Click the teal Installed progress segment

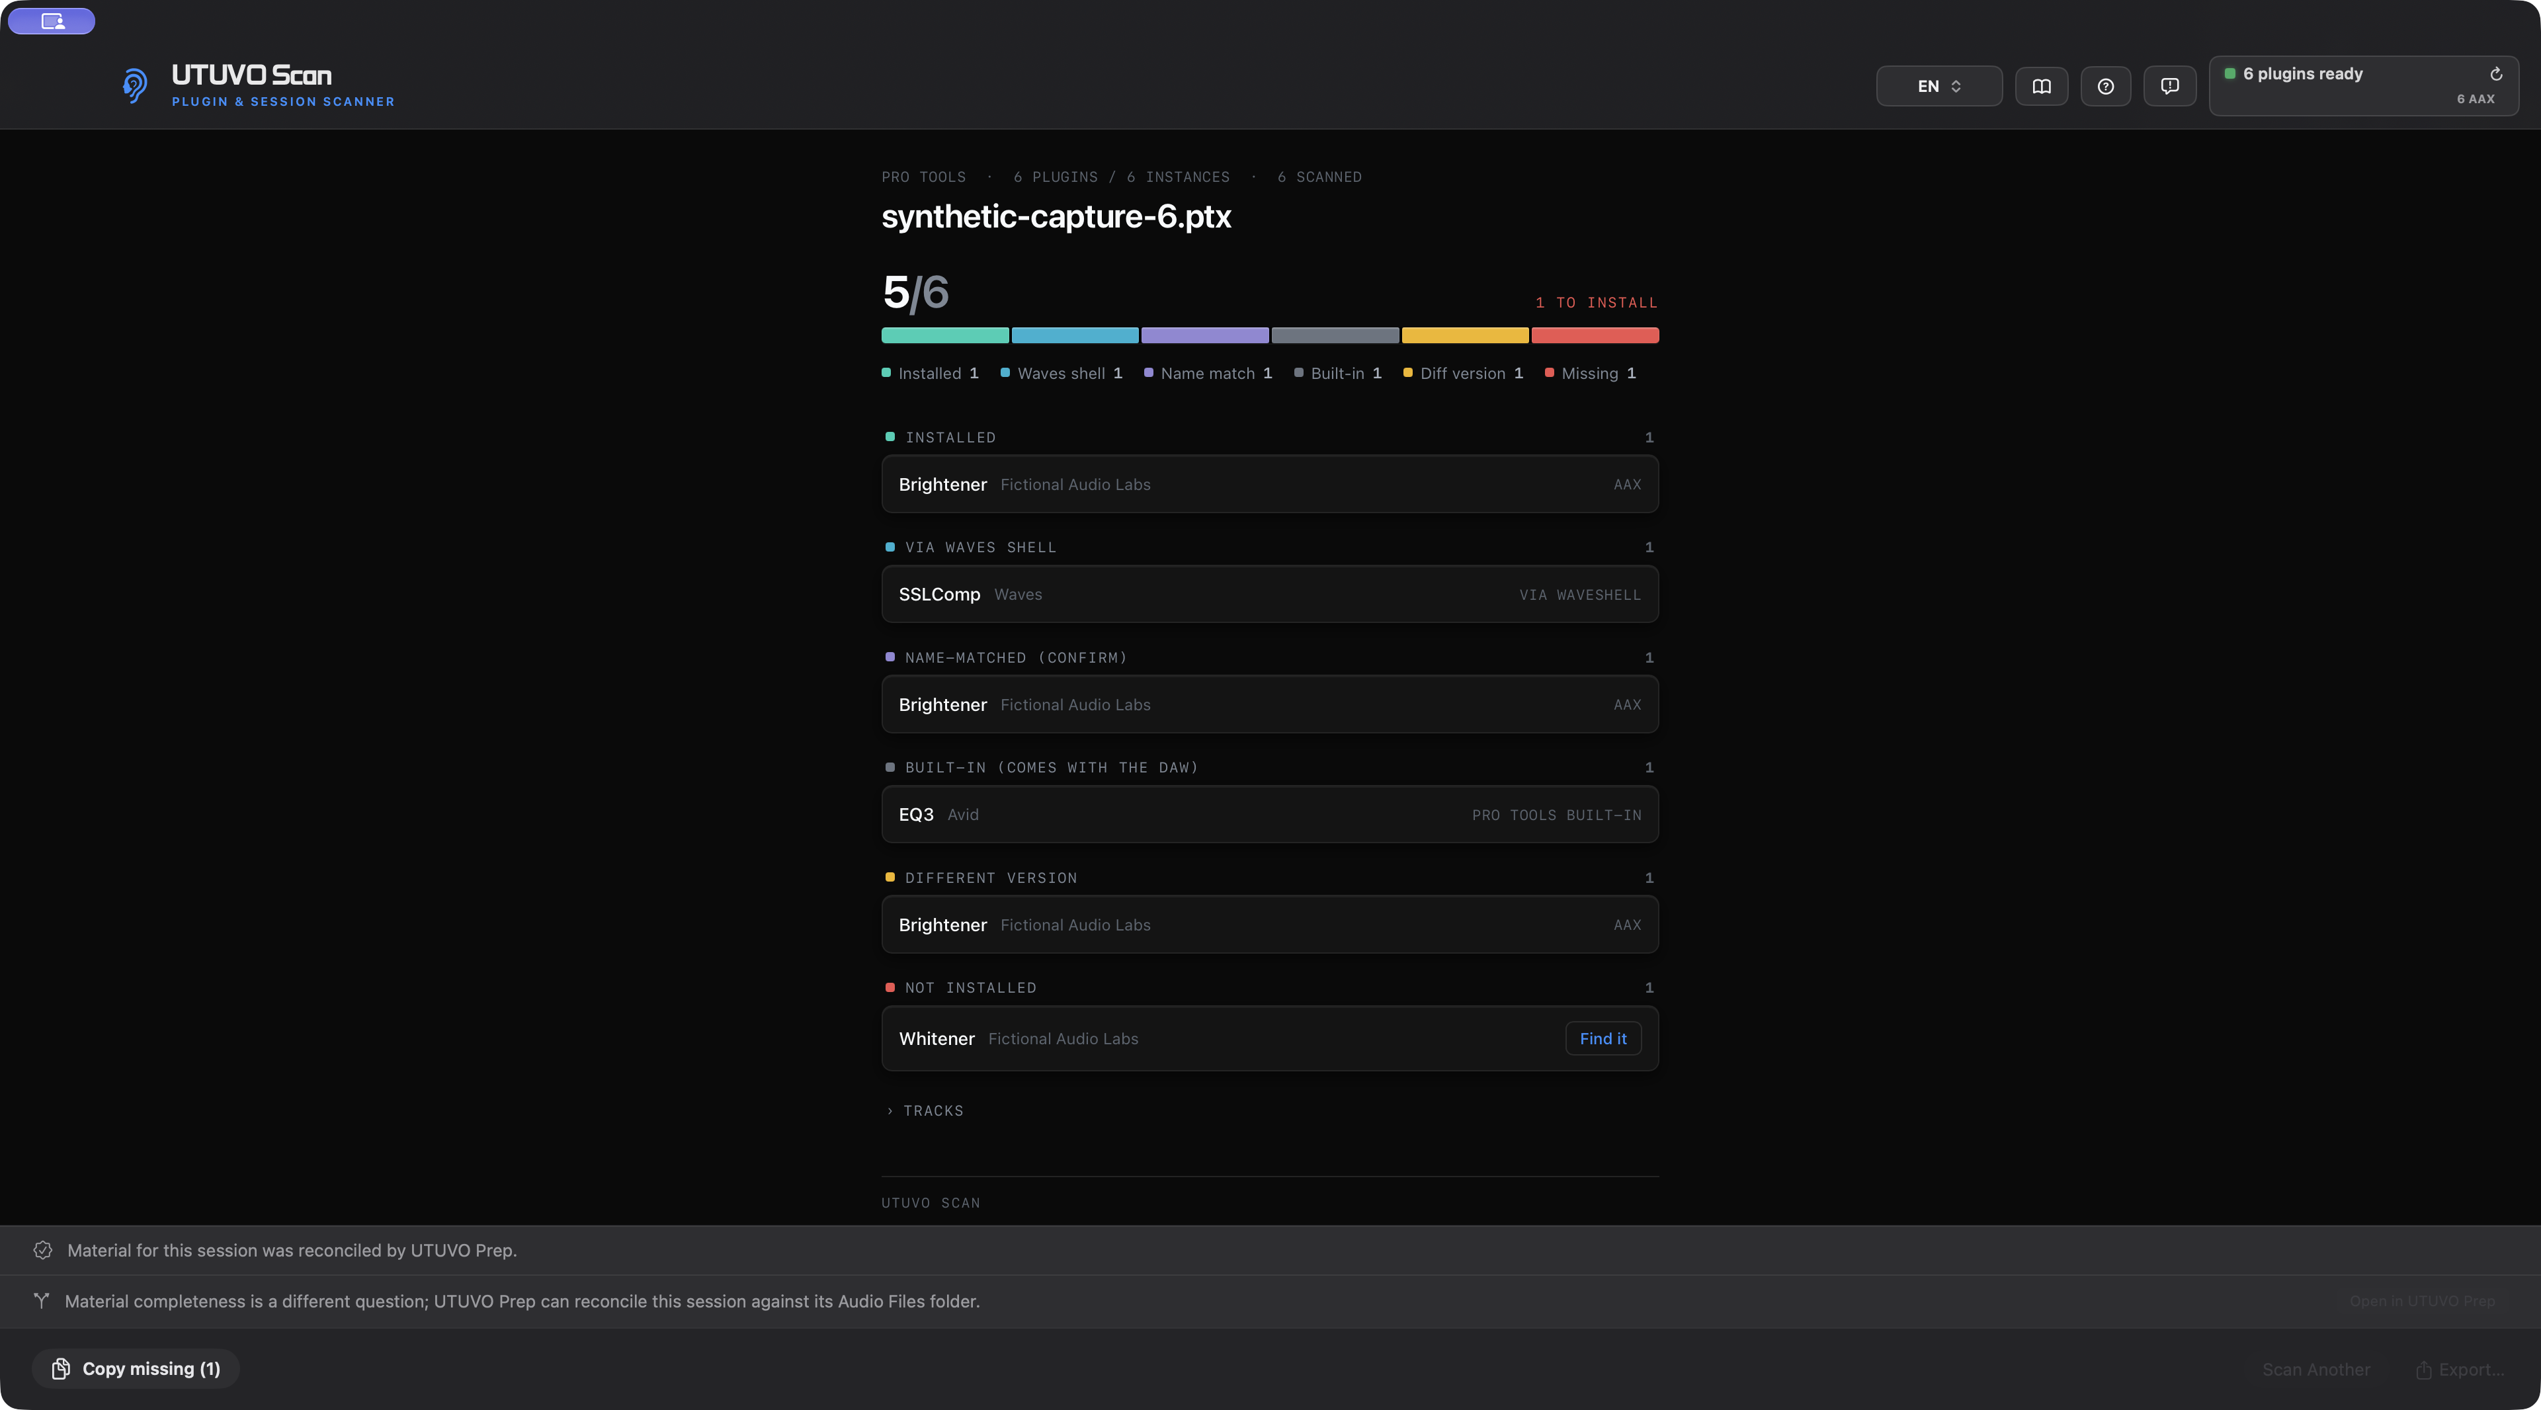pos(945,335)
